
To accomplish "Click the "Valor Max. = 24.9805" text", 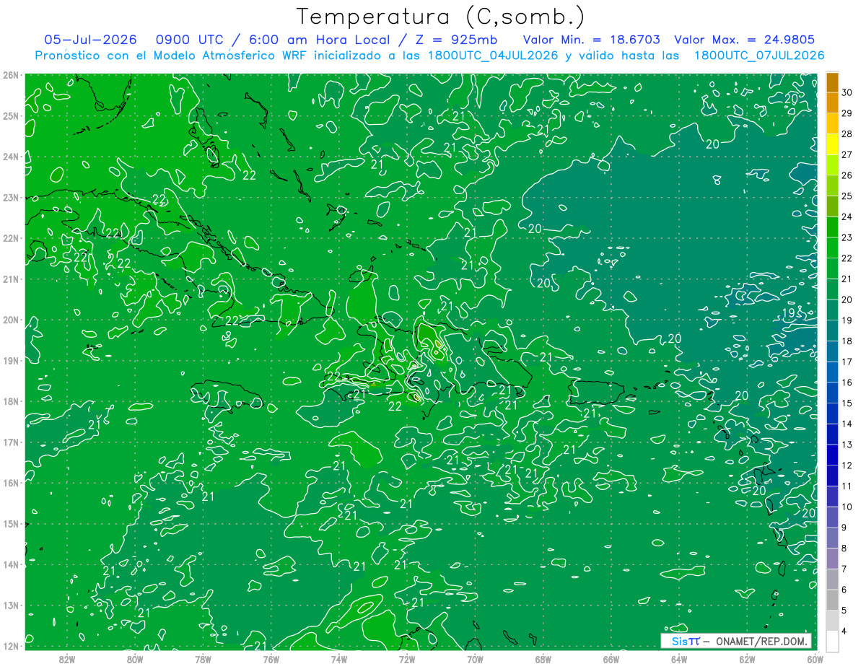I will click(x=744, y=40).
